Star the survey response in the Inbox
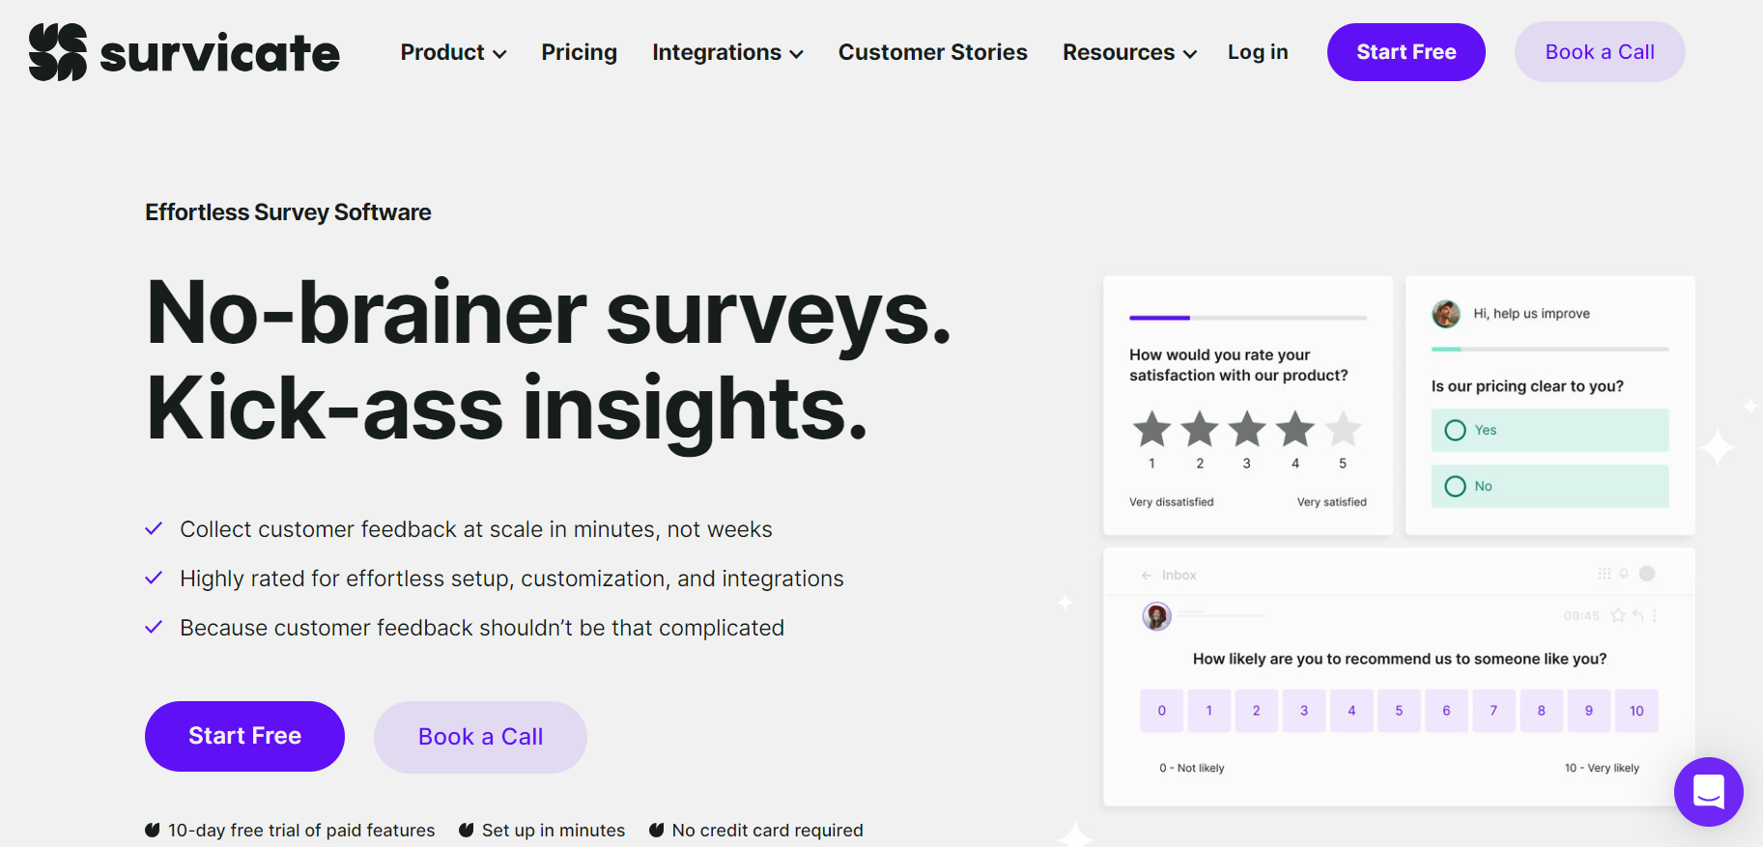1763x847 pixels. (x=1618, y=615)
